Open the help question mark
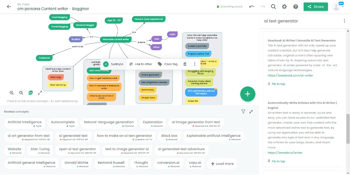 pos(296,7)
